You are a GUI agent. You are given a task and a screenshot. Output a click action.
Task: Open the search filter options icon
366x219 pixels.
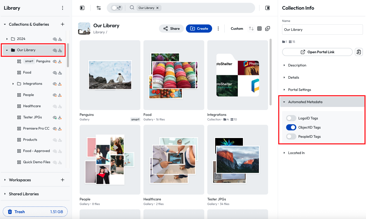(x=99, y=8)
